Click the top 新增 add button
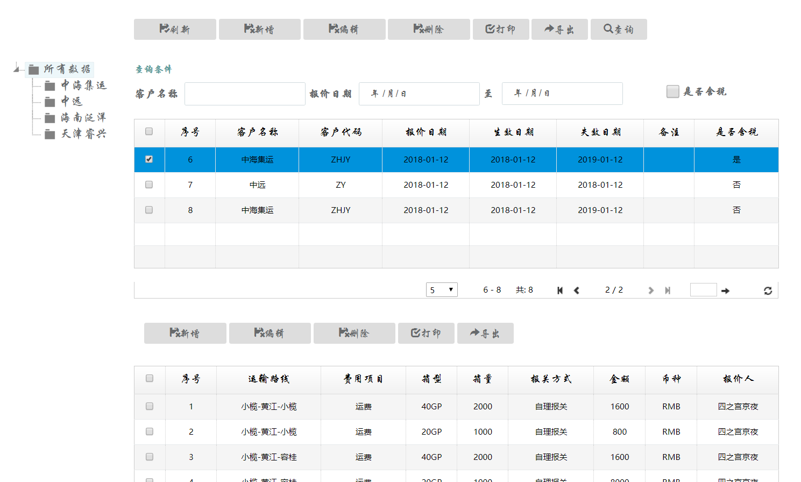 click(x=259, y=29)
